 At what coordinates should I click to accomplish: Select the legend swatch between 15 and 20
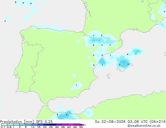(41, 125)
